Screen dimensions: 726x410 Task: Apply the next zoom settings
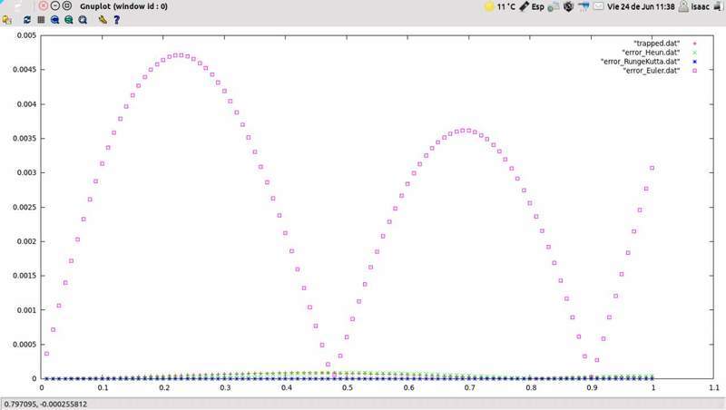(69, 19)
